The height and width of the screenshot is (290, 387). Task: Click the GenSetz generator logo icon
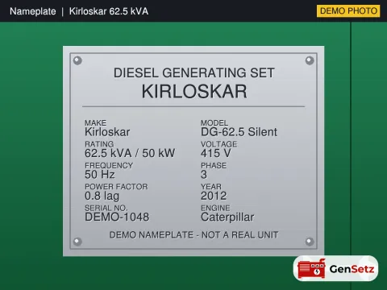tap(311, 269)
